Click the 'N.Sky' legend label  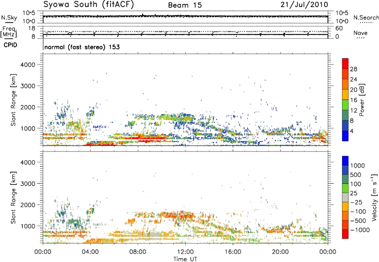[9, 17]
